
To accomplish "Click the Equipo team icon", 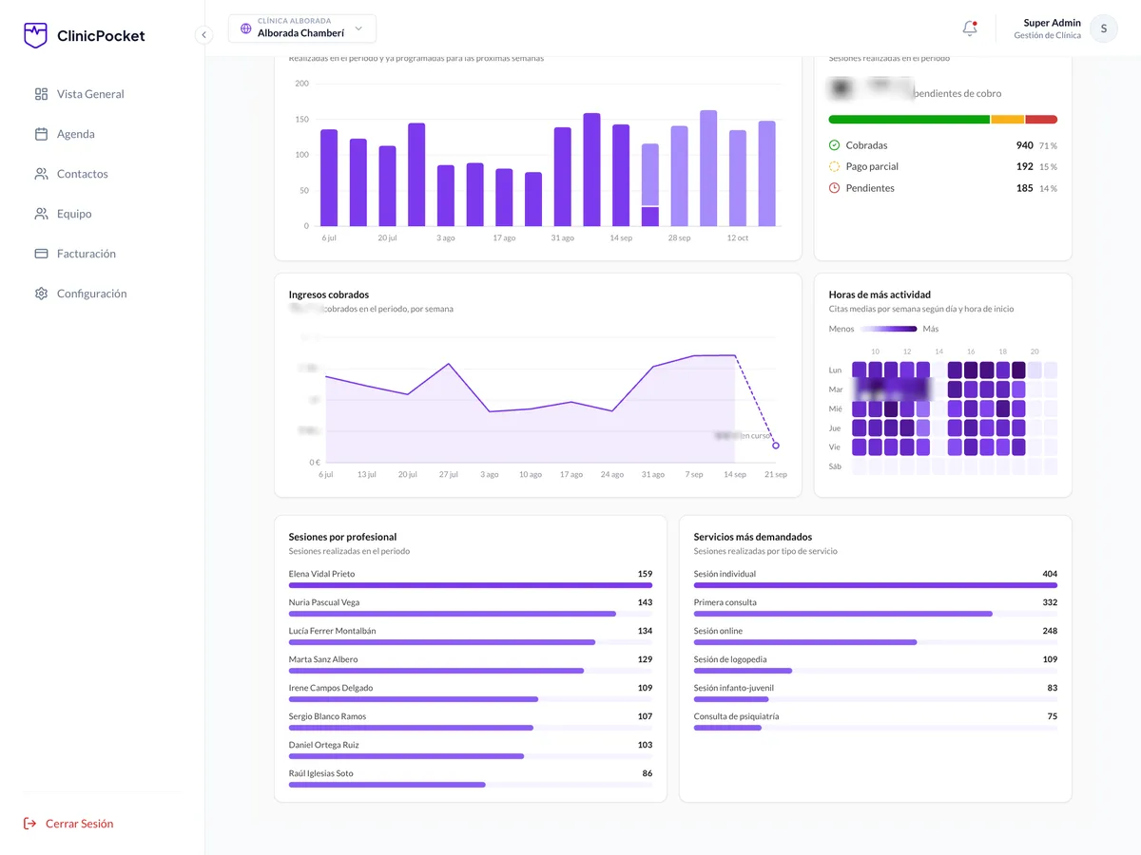I will click(x=41, y=214).
